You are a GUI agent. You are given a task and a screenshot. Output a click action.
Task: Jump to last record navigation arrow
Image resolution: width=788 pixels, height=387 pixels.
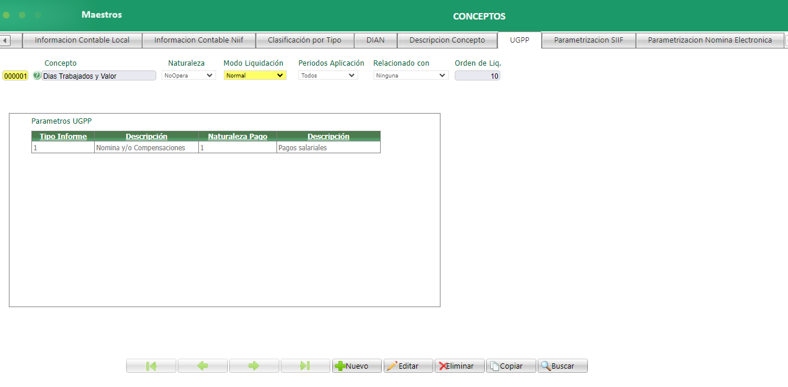pyautogui.click(x=305, y=366)
